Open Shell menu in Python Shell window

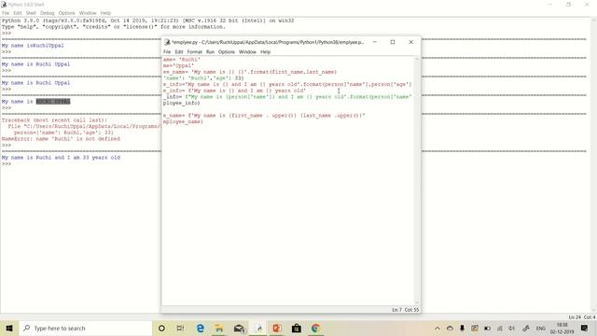point(31,13)
